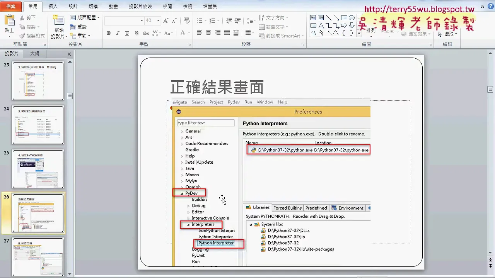Click the Increase Indent icon
495x278 pixels.
[238, 20]
